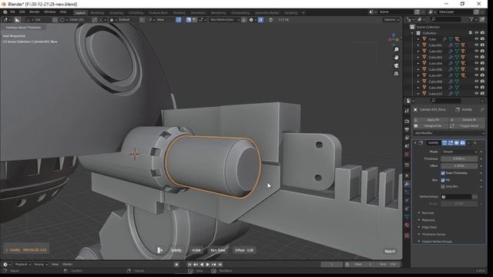This screenshot has height=277, width=493.
Task: Jump to the last frame in the timeline
Action: click(220, 265)
